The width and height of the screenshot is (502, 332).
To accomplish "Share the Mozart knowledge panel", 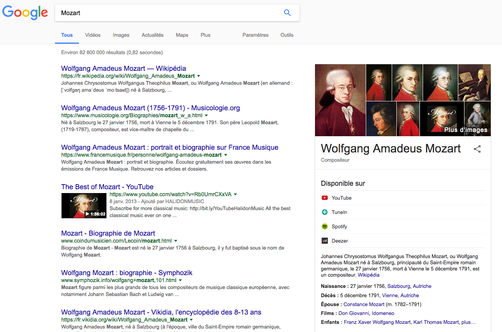I will click(477, 149).
